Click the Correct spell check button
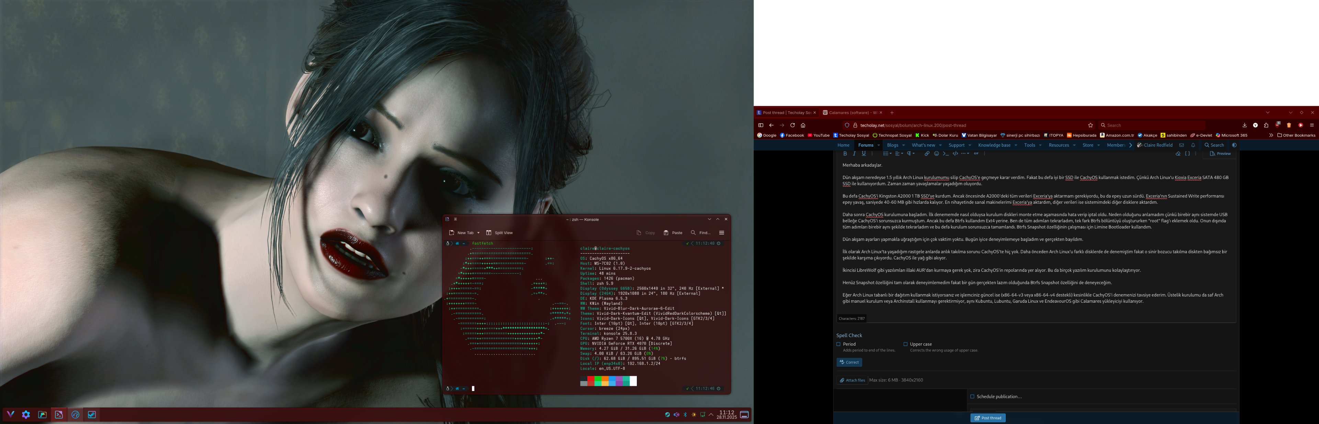 click(849, 362)
